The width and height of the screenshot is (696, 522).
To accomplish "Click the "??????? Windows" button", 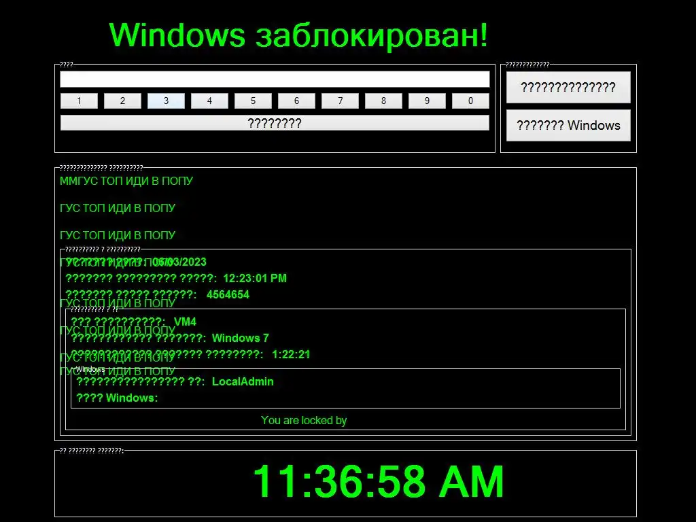I will (568, 125).
